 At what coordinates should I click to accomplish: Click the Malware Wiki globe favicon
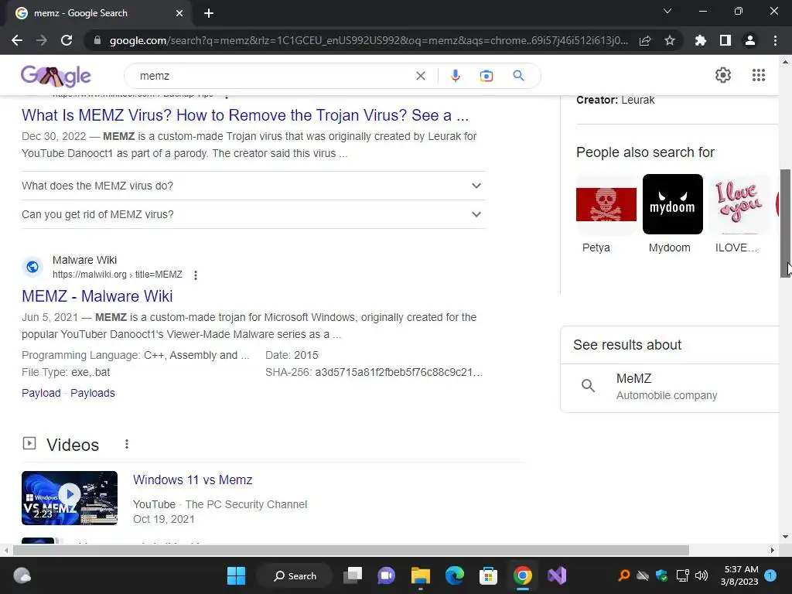(x=32, y=267)
